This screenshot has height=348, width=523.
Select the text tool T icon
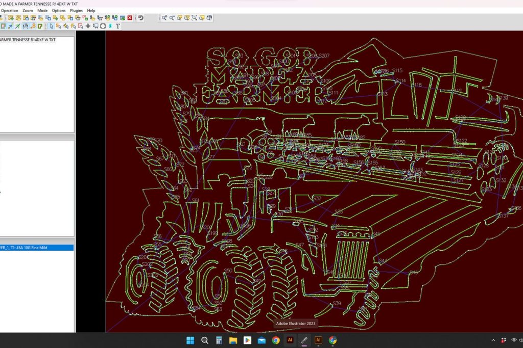(x=117, y=26)
